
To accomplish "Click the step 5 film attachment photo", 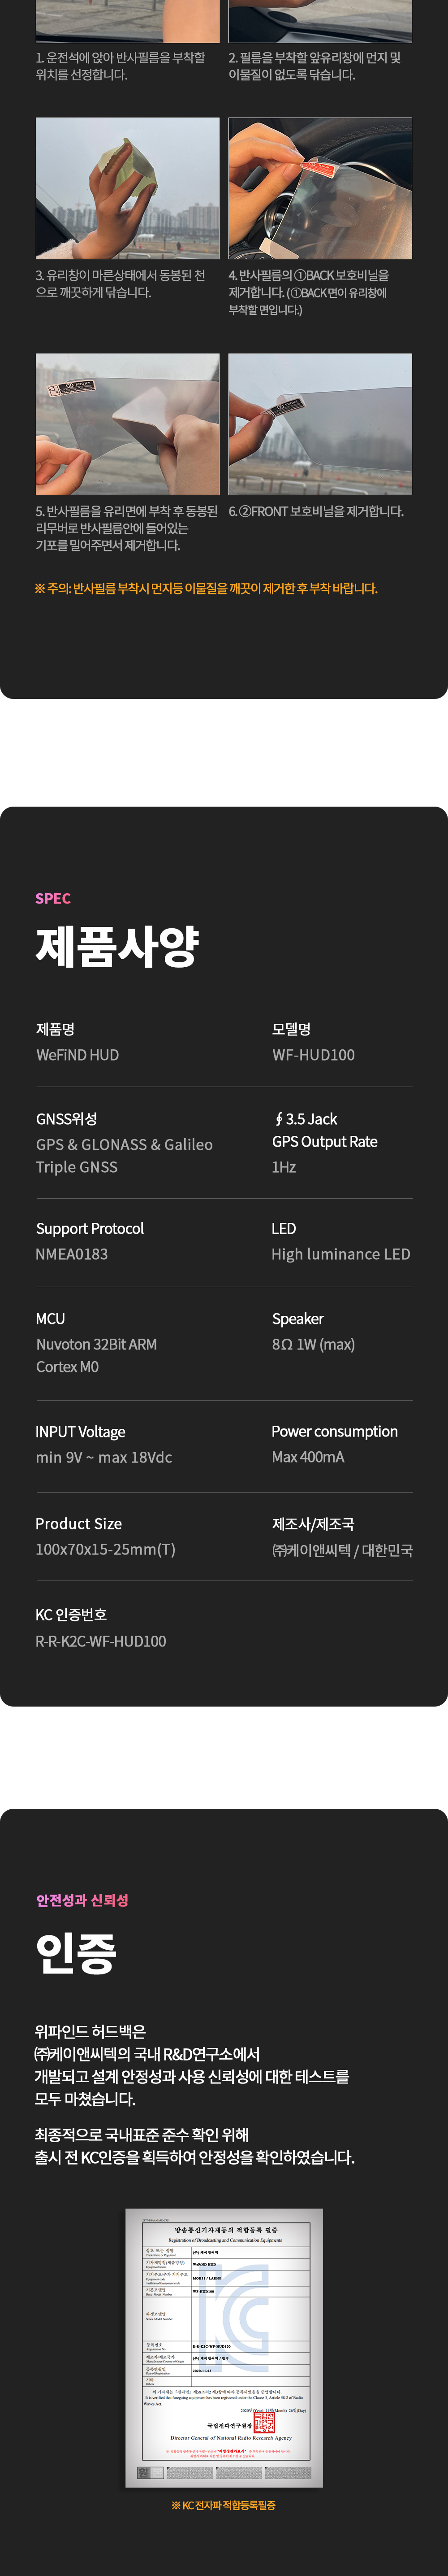I will point(128,424).
